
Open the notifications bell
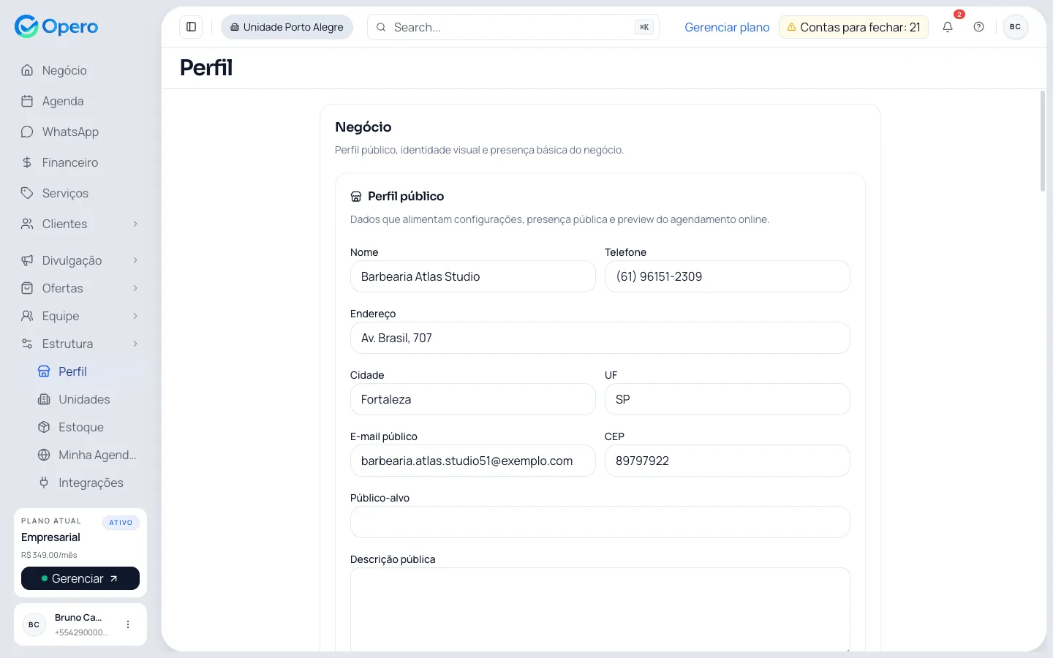point(948,27)
